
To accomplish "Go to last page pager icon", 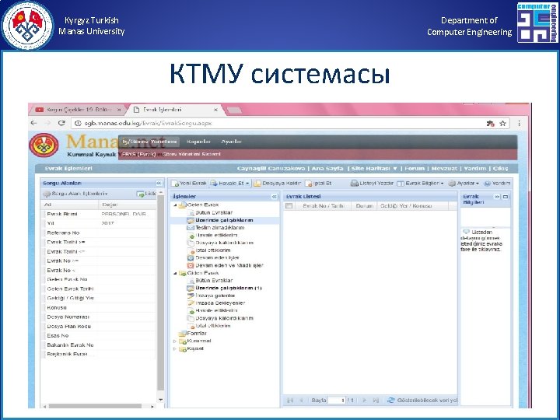I will point(376,401).
